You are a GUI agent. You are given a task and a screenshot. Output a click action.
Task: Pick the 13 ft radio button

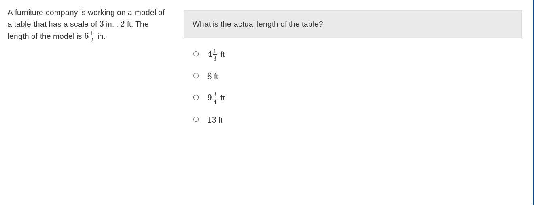(x=196, y=119)
